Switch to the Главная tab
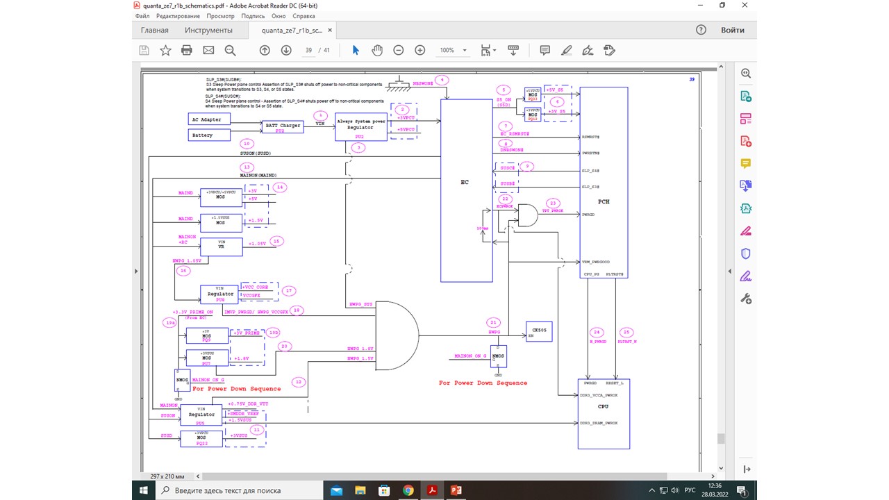Viewport: 889px width, 500px height. (154, 30)
